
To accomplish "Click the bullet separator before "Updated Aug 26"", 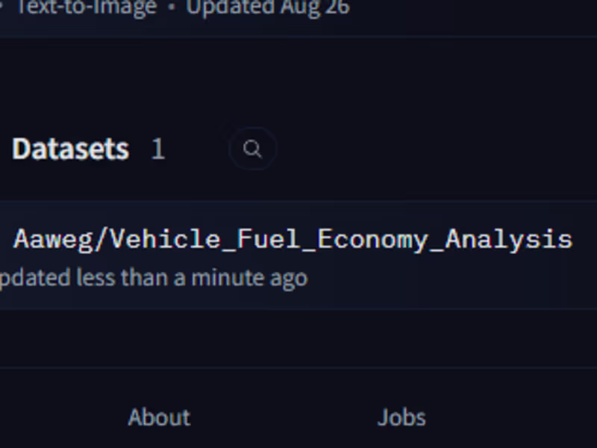I will click(172, 9).
